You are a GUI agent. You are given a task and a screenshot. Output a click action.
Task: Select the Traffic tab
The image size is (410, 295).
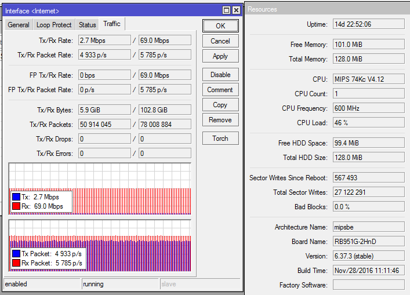(x=112, y=24)
